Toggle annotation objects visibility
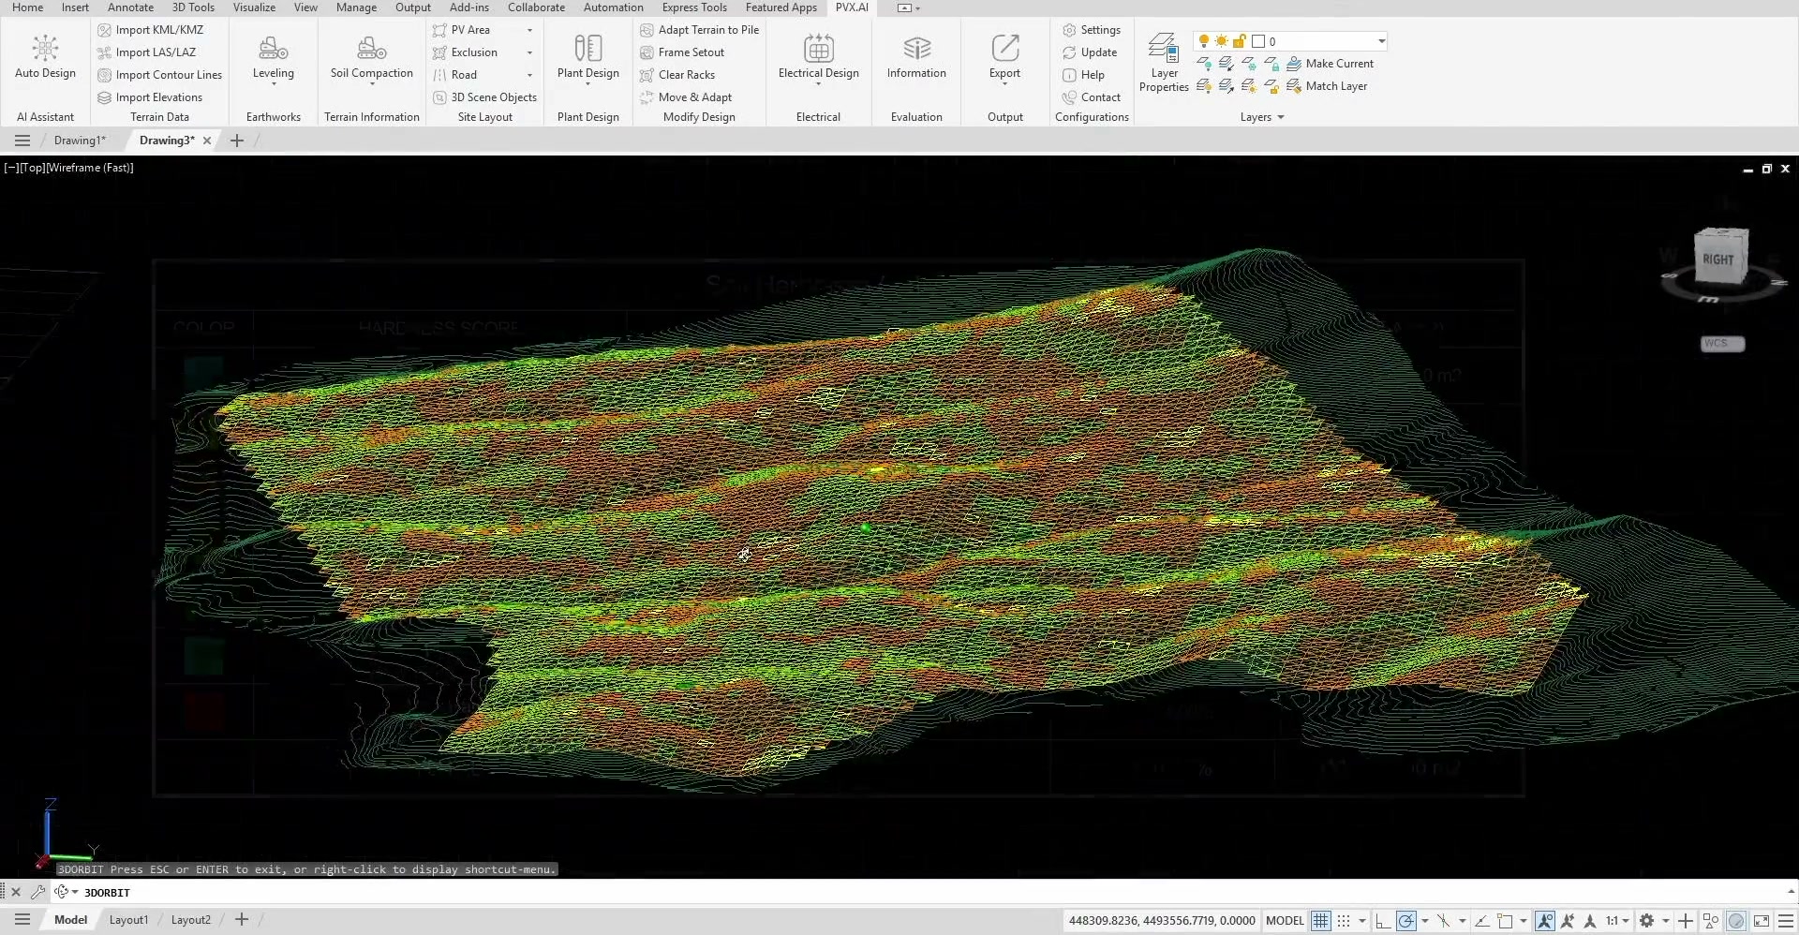 [x=1545, y=921]
